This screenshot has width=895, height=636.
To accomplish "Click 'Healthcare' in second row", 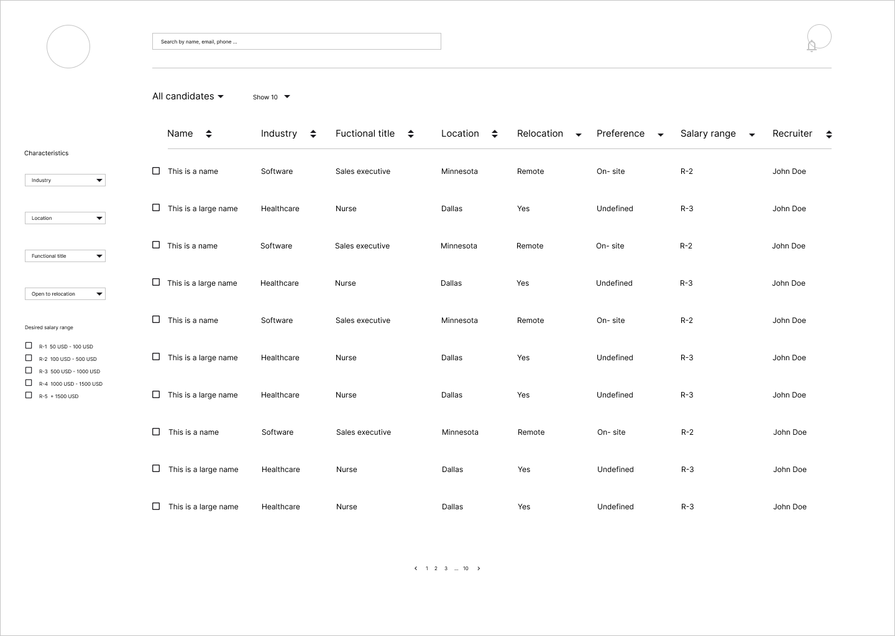I will click(x=280, y=209).
